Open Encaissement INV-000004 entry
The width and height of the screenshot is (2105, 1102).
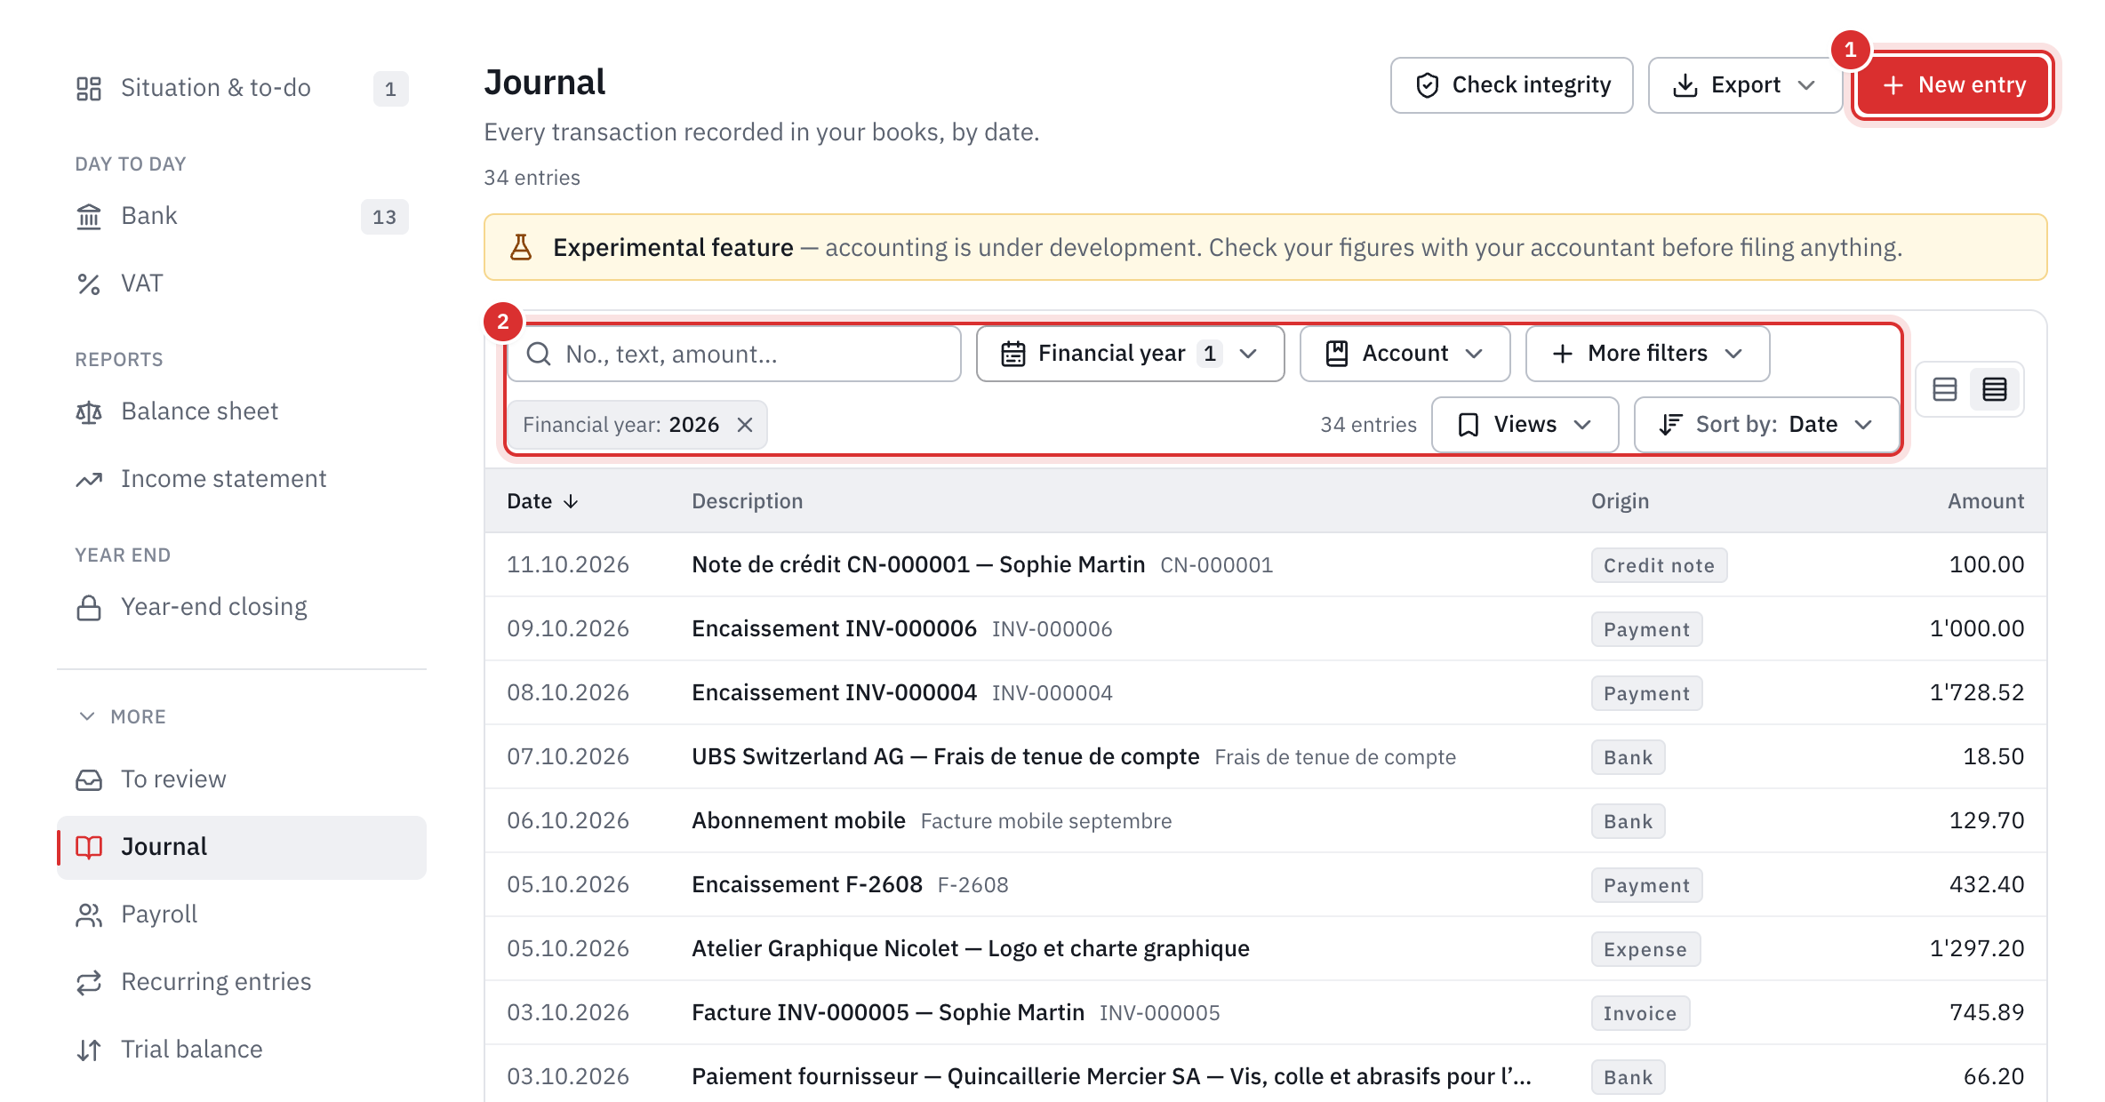coord(1266,693)
